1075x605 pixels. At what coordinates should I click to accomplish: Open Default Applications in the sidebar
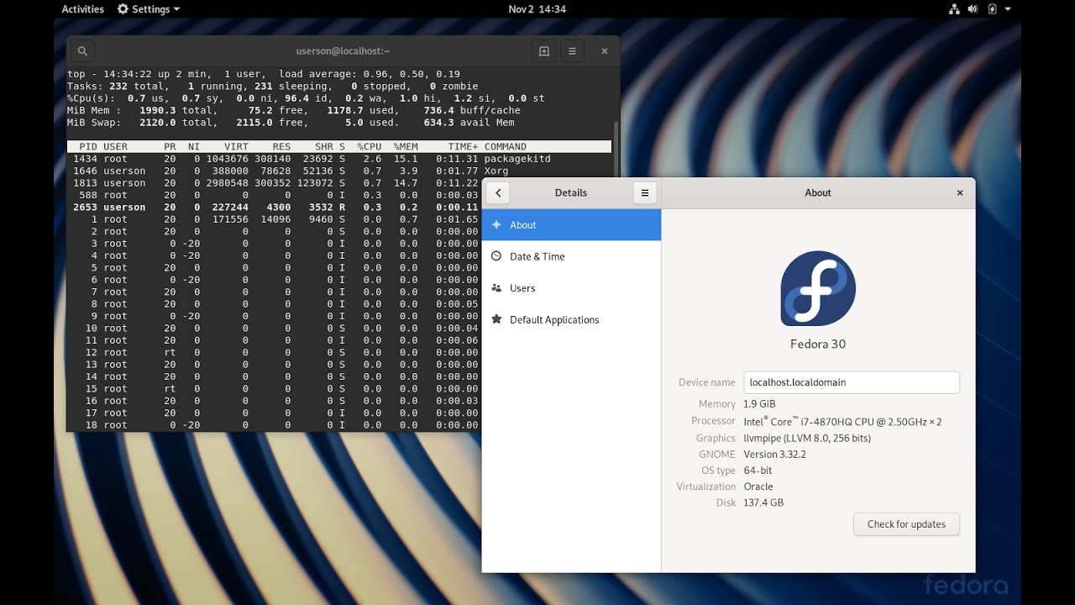pos(571,320)
